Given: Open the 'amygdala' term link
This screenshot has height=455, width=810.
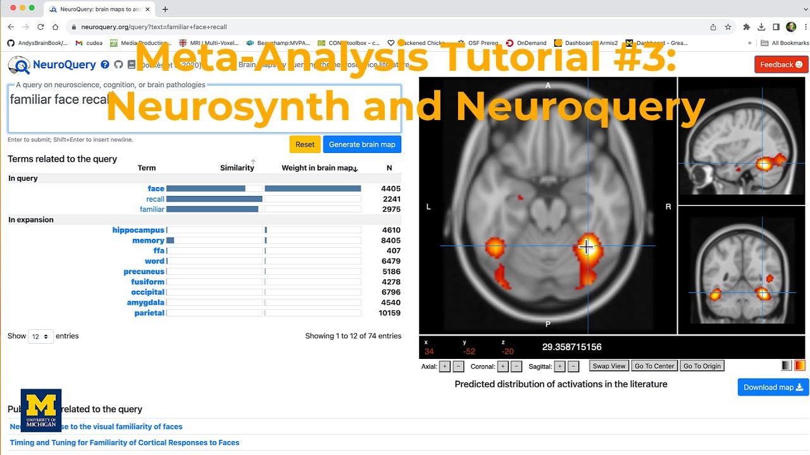Looking at the screenshot, I should pyautogui.click(x=146, y=303).
